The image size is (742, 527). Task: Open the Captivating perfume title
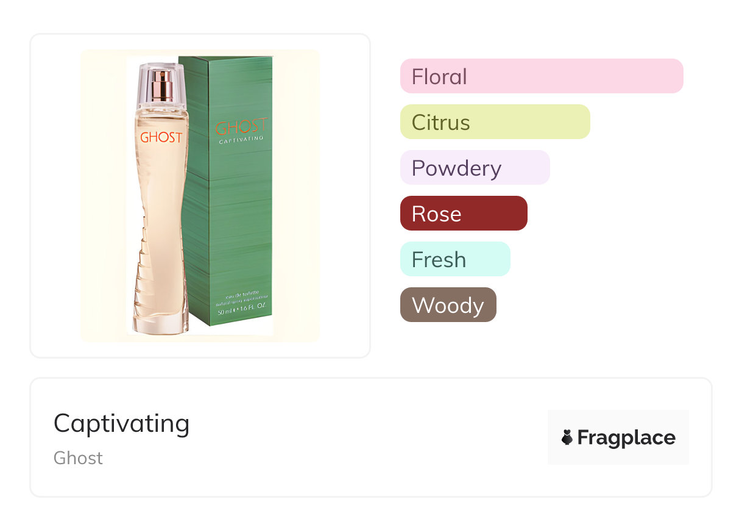click(121, 423)
